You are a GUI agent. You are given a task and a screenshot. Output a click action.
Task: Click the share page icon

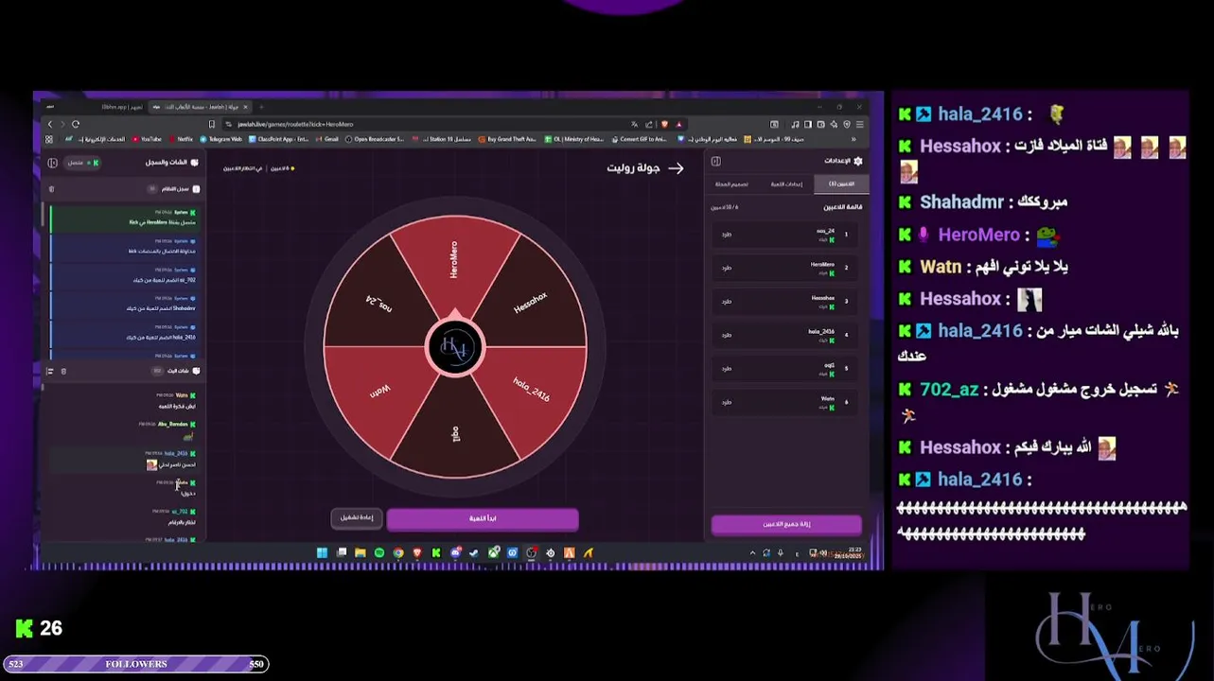tap(649, 124)
